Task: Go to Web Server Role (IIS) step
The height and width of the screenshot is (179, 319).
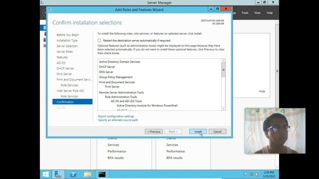Action: pyautogui.click(x=70, y=90)
